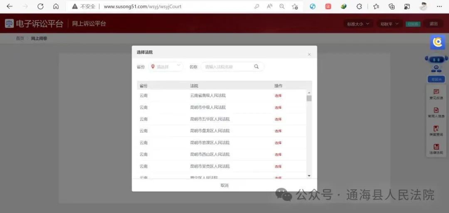Click the court name 昆明市中级人民法院

pos(208,108)
